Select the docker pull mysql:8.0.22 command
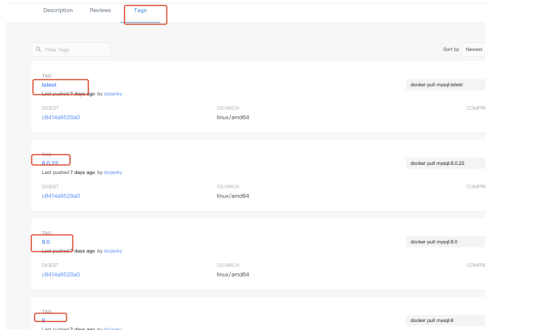 445,163
